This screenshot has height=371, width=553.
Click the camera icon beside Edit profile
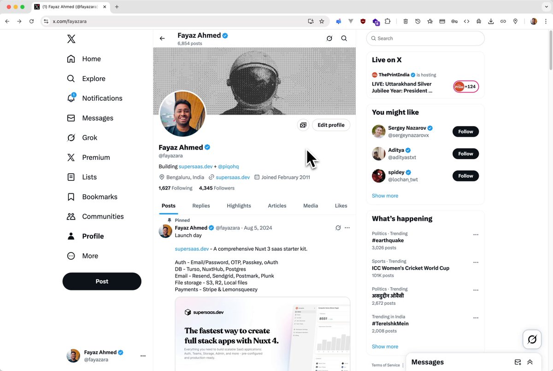point(303,125)
